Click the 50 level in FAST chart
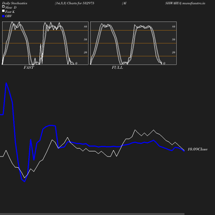The image size is (215, 215). (86, 40)
